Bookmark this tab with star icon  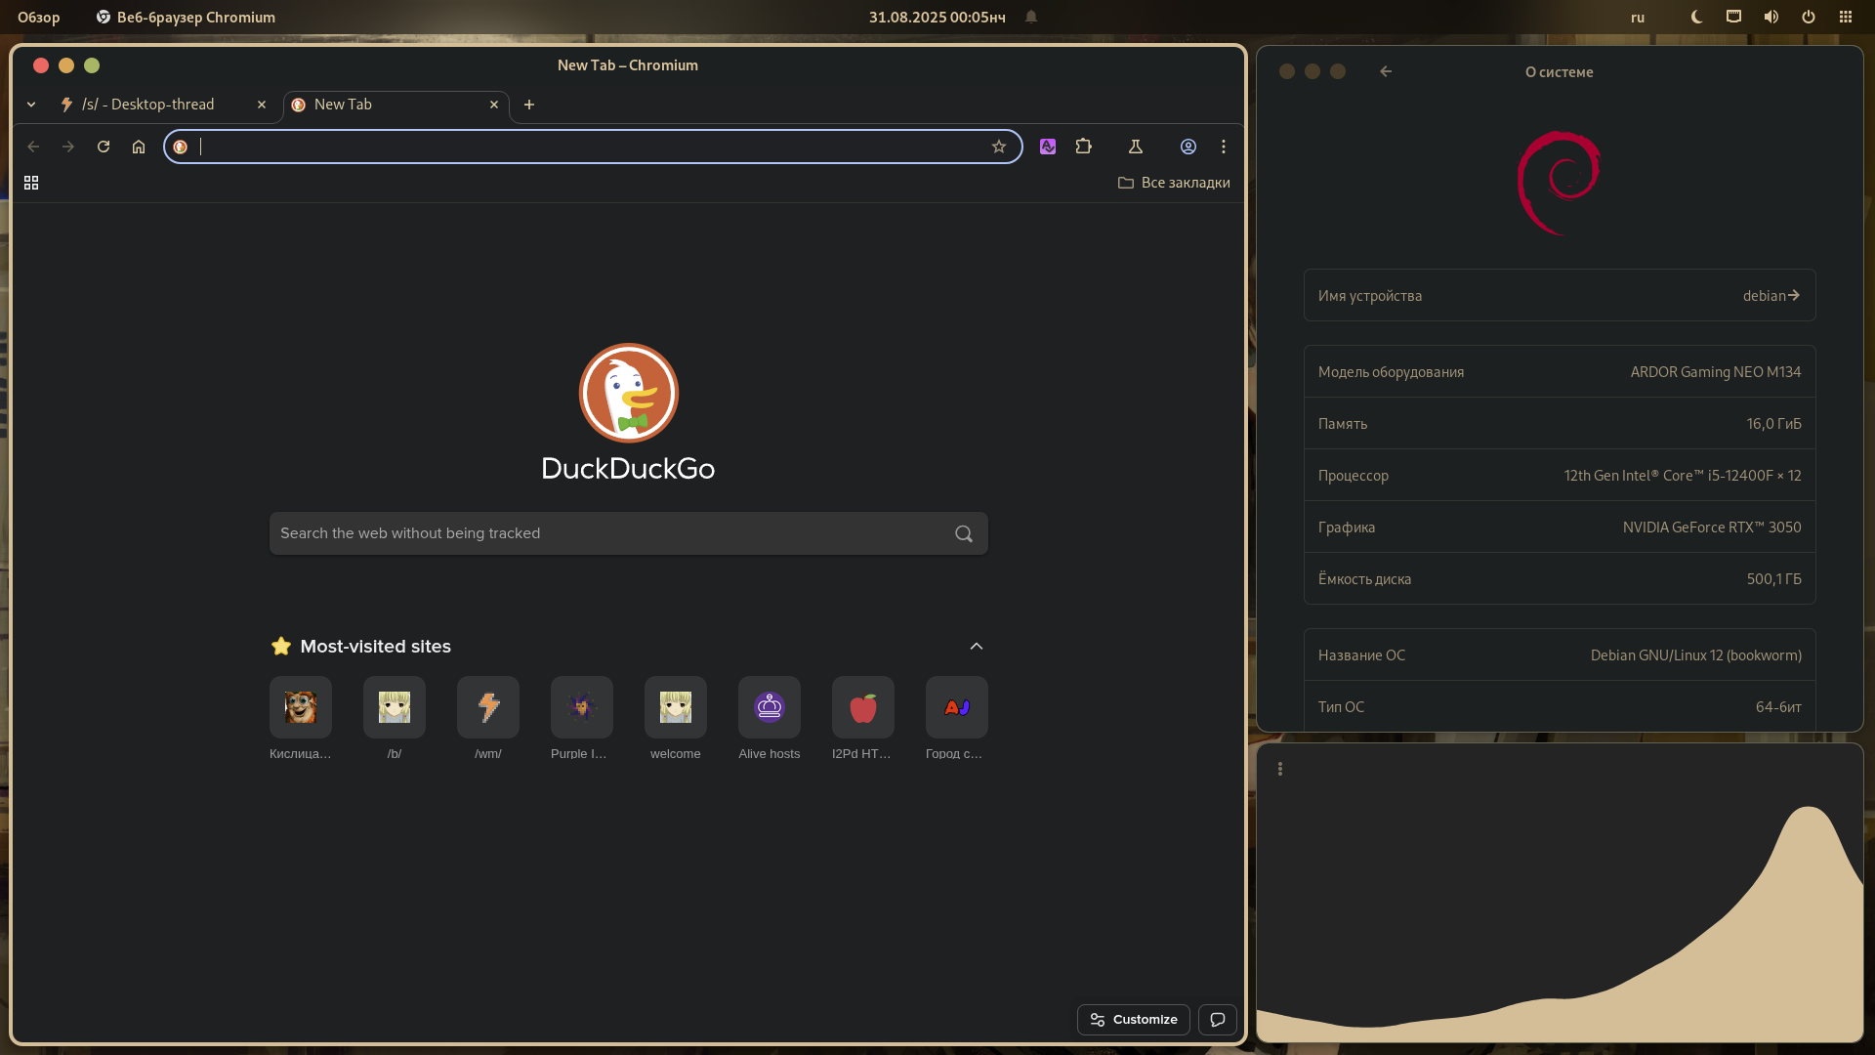(x=998, y=147)
